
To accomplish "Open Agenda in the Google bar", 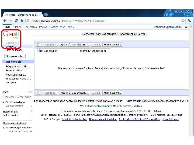I will pos(17,27).
